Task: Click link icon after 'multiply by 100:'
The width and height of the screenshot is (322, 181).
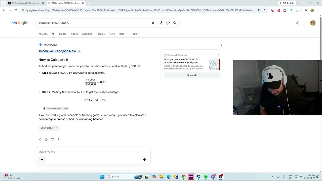Action: click(x=139, y=66)
